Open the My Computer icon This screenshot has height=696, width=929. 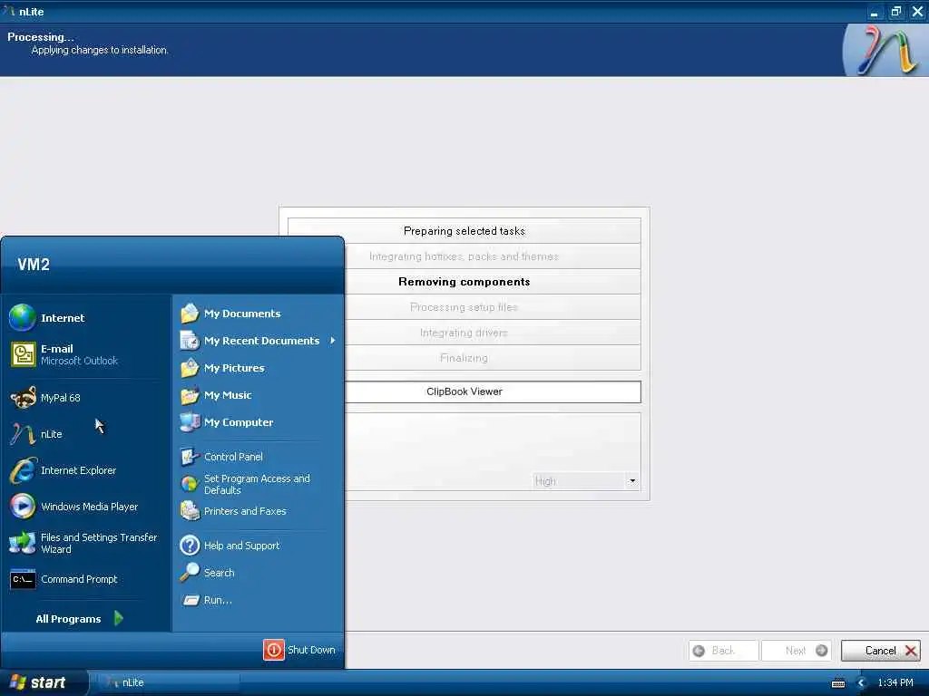point(190,422)
